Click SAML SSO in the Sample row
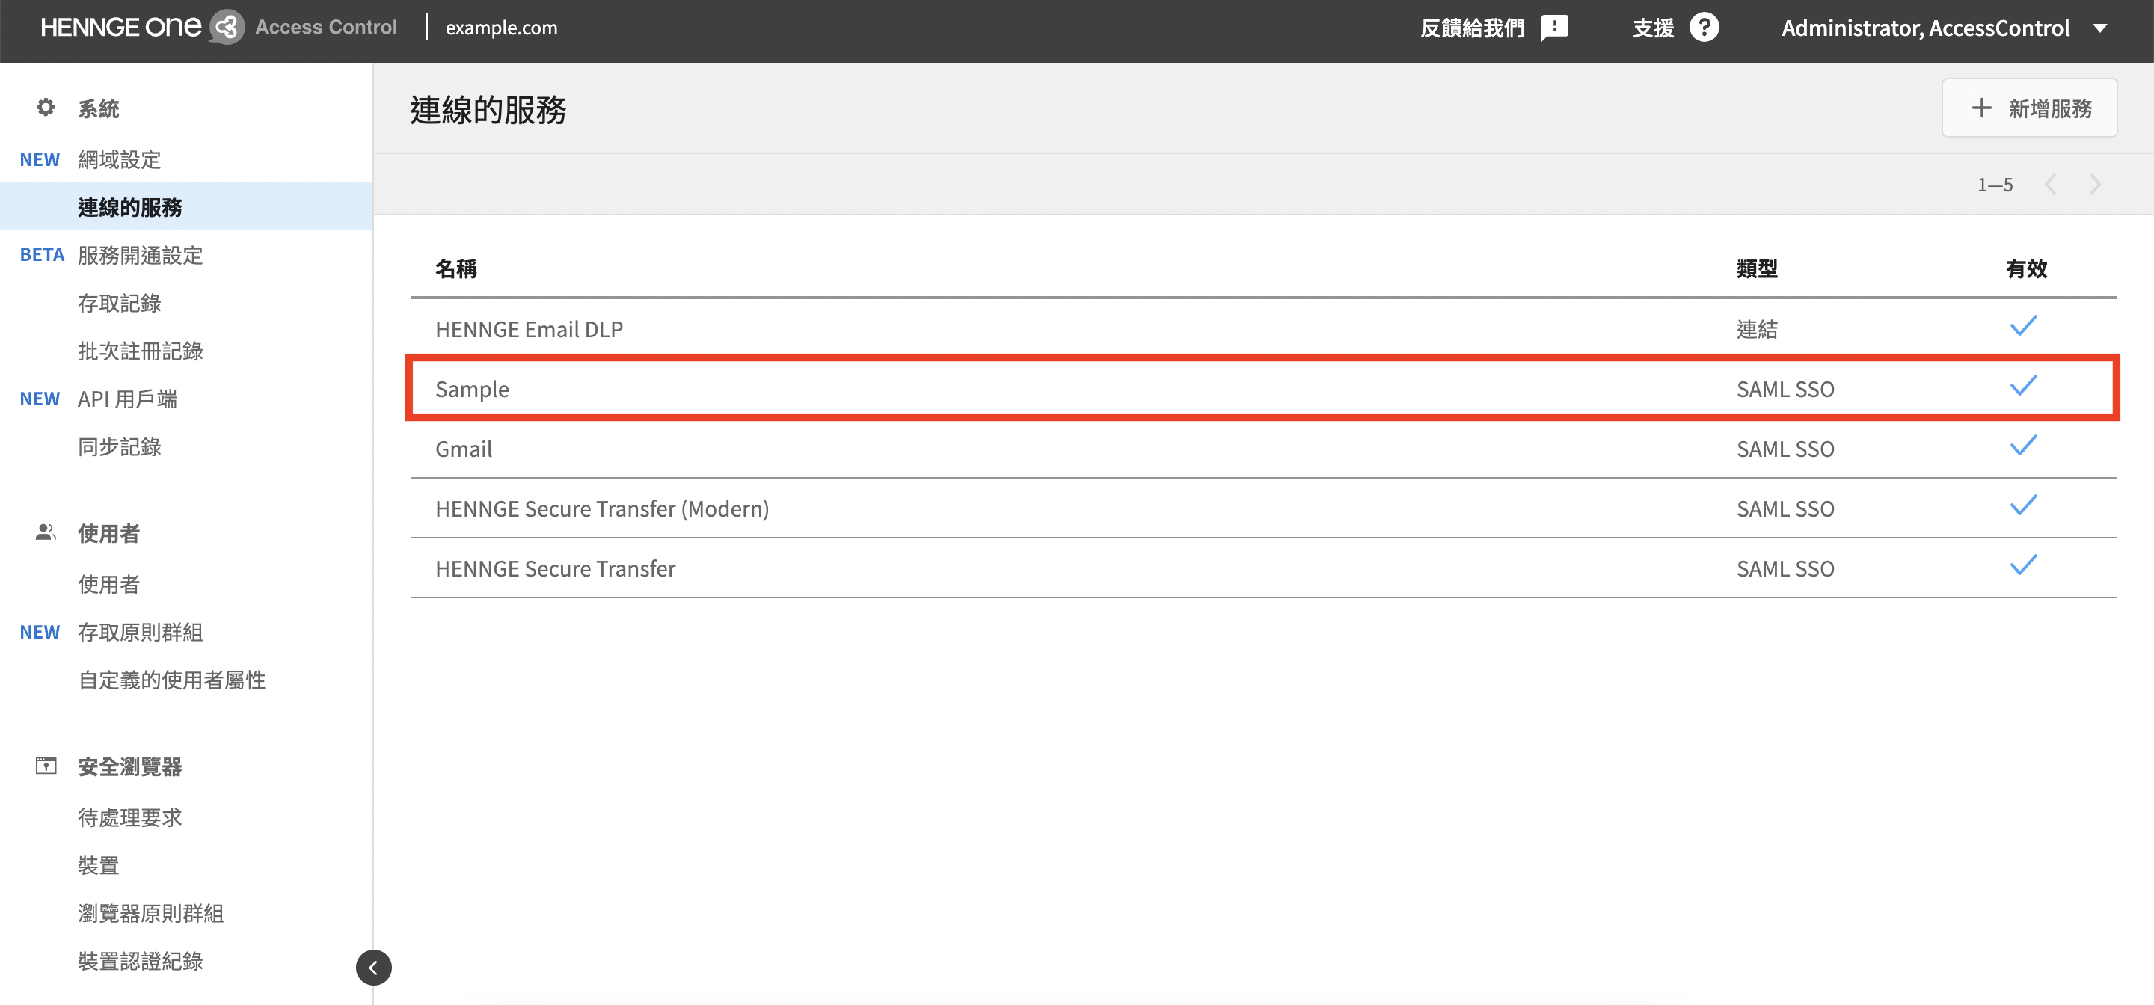Screen dimensions: 2154x1005 point(1785,389)
